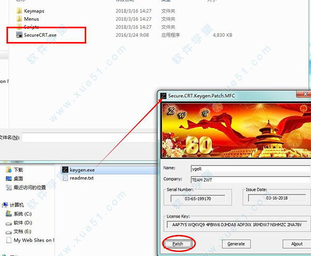Image resolution: width=311 pixels, height=256 pixels.
Task: Click the file name input box in dialog
Action: tap(89, 137)
